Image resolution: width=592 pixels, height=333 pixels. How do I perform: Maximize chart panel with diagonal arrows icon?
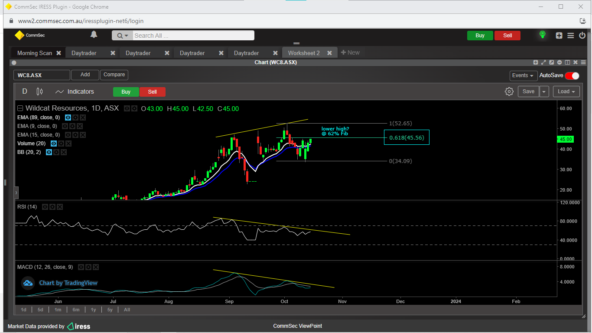543,62
